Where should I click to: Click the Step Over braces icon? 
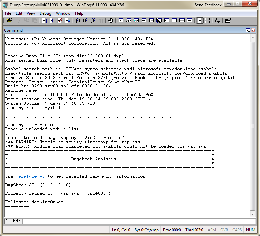pos(85,20)
